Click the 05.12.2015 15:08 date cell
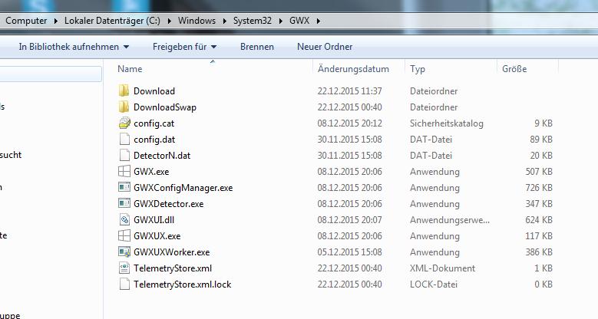598x319 pixels. coord(350,252)
